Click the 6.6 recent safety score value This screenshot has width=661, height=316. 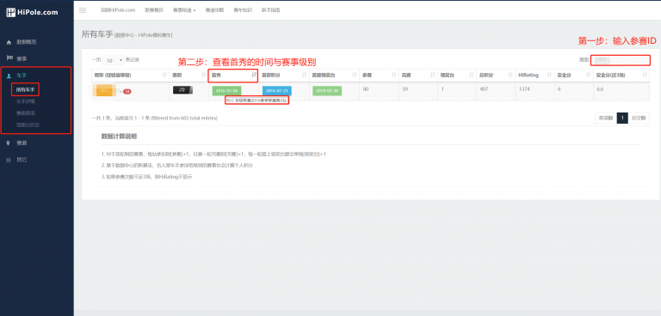point(600,88)
